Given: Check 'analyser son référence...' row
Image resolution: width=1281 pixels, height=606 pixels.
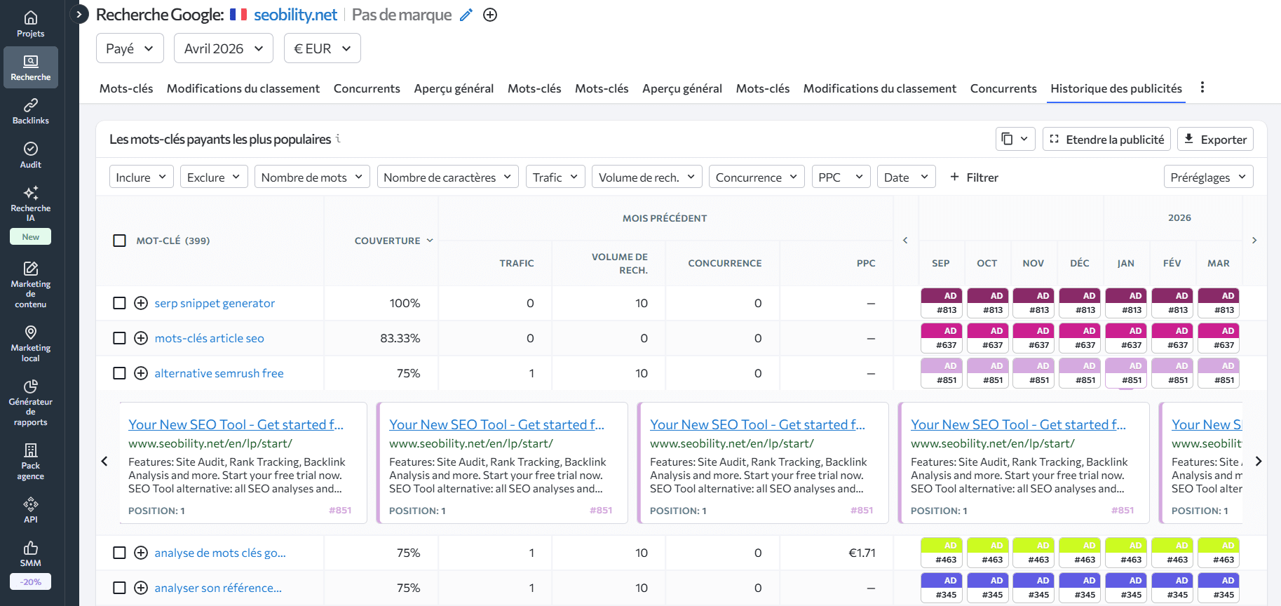Looking at the screenshot, I should (119, 588).
